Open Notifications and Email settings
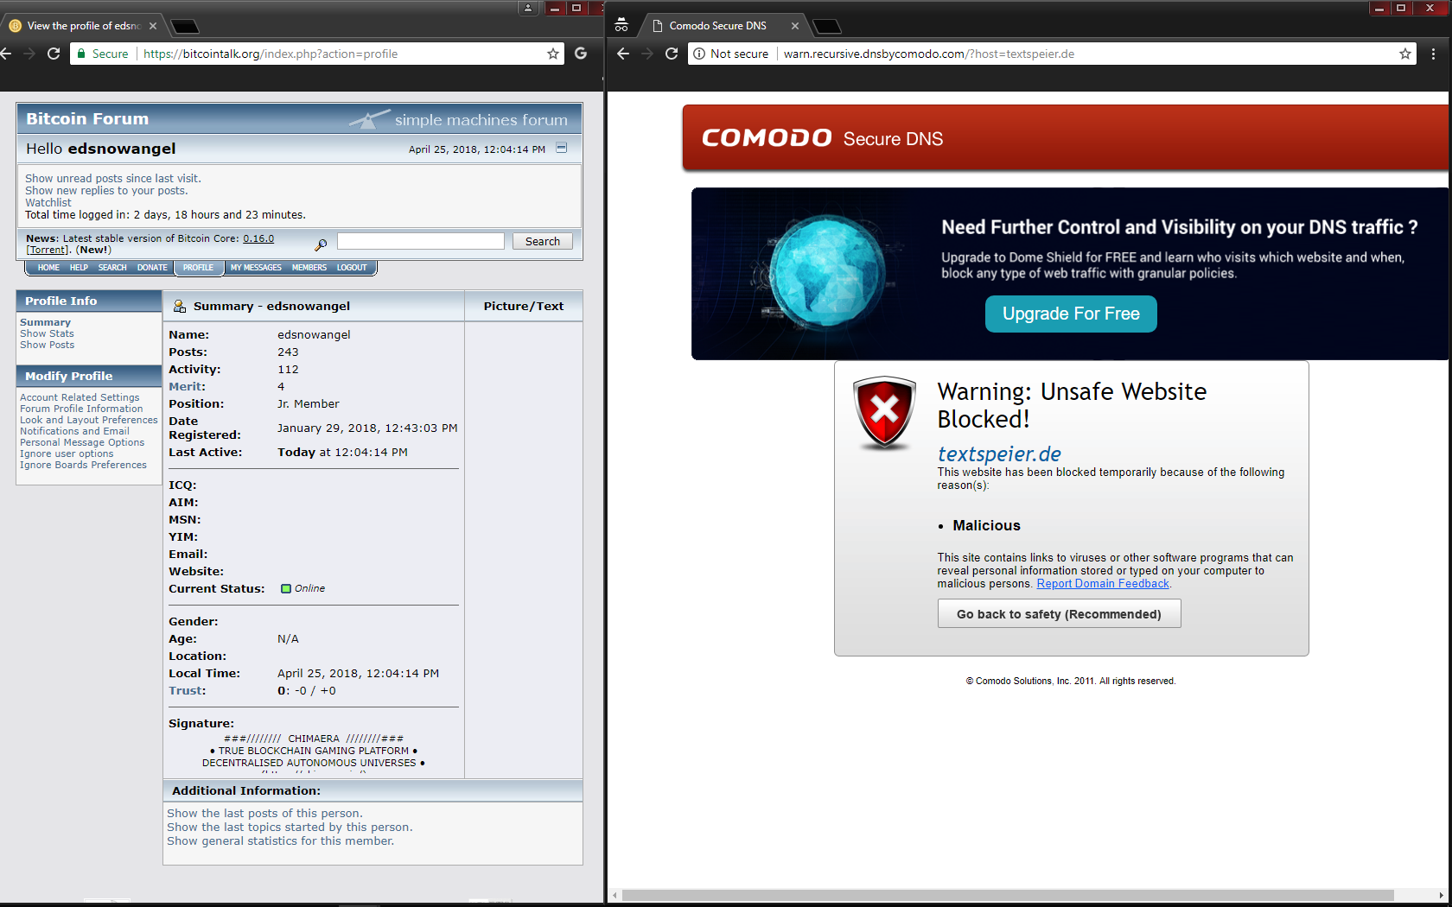Screen dimensions: 1452x907 [74, 431]
